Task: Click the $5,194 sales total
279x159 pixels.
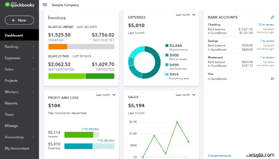Action: pyautogui.click(x=136, y=106)
